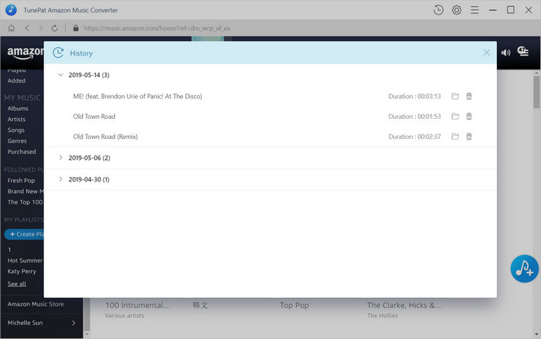Open the Hot Summer playlist

click(25, 260)
